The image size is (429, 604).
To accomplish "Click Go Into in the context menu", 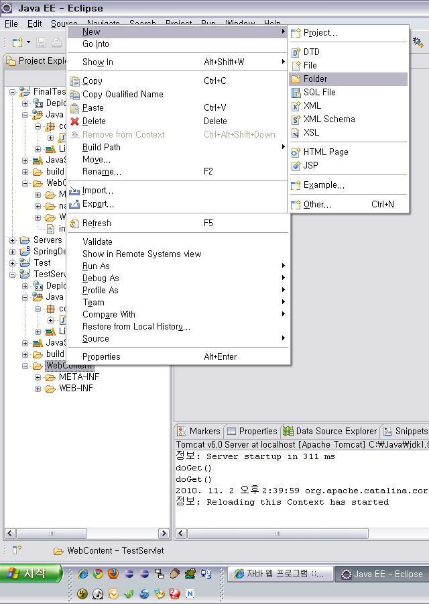I will [178, 44].
